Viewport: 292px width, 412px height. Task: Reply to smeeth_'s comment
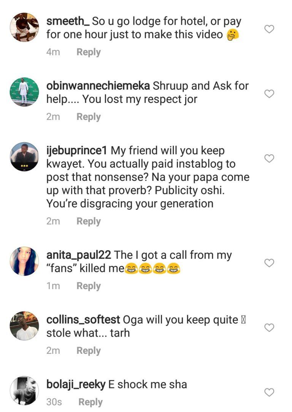pos(89,52)
